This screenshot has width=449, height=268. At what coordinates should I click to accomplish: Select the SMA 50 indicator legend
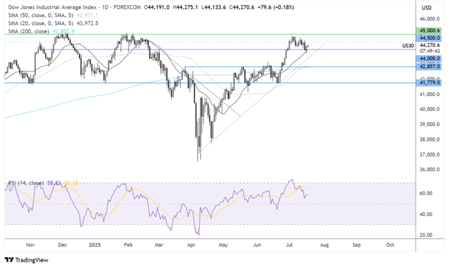coord(38,15)
